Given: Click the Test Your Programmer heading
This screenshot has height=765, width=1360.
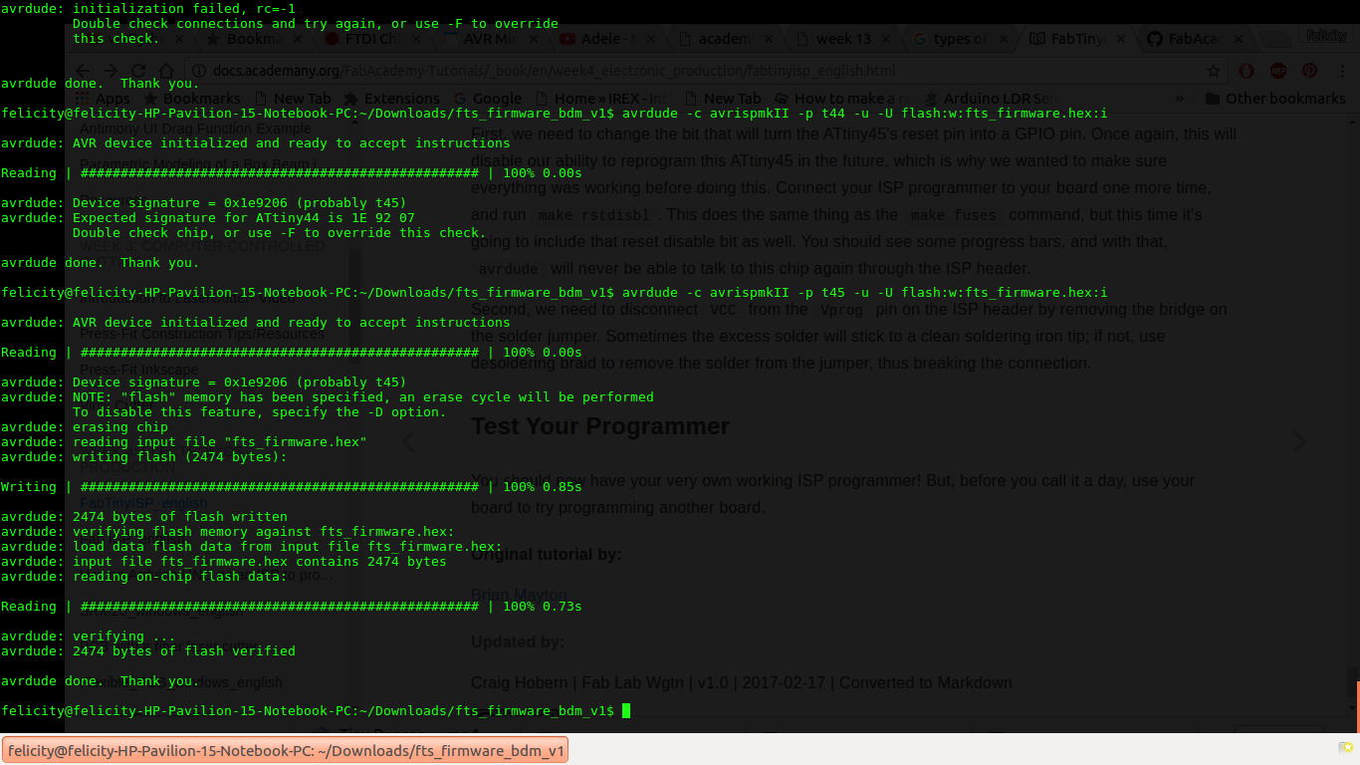Looking at the screenshot, I should (x=600, y=426).
